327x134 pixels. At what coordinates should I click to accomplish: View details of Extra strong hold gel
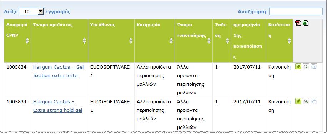point(306,101)
